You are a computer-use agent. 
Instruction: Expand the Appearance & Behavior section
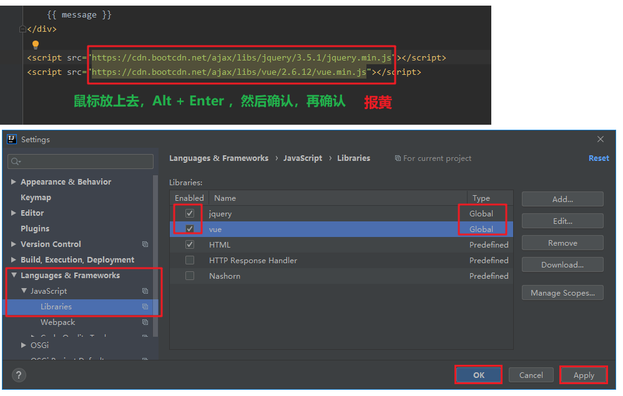tap(14, 181)
